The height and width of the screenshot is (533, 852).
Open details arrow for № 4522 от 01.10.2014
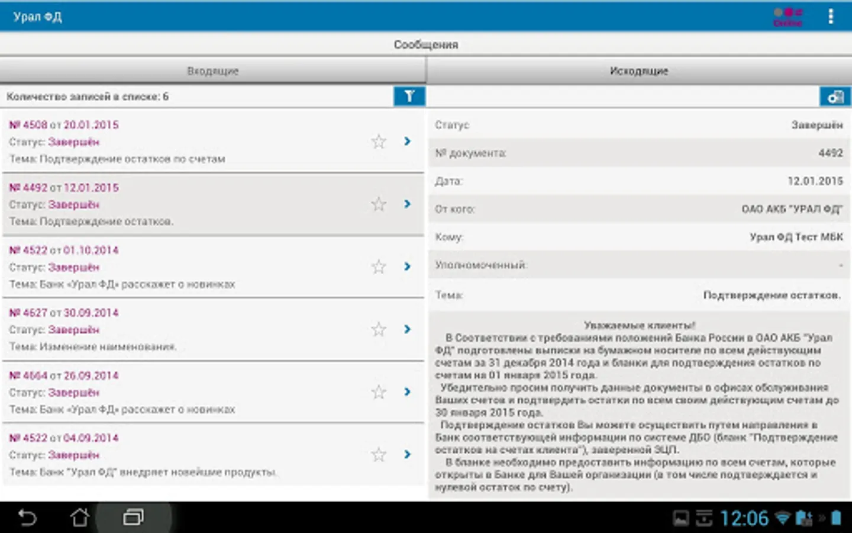click(x=407, y=266)
